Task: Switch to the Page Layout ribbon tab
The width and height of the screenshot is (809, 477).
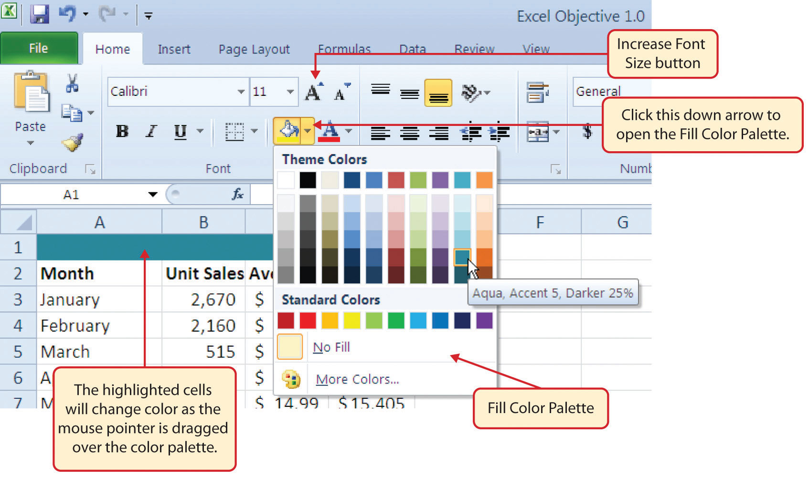Action: point(254,48)
